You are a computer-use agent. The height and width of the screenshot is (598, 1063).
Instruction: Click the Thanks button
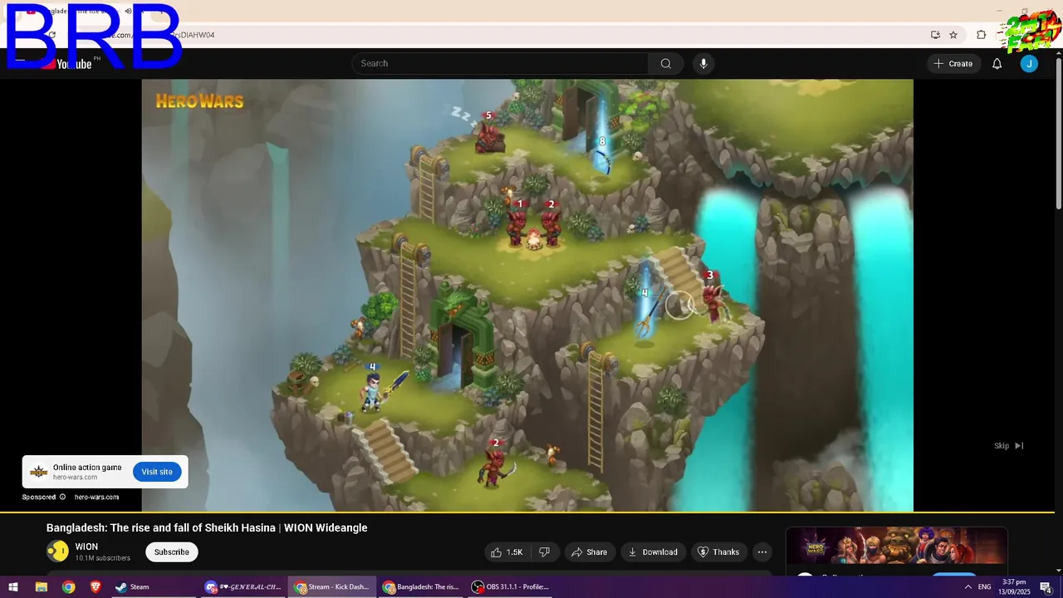[x=718, y=552]
